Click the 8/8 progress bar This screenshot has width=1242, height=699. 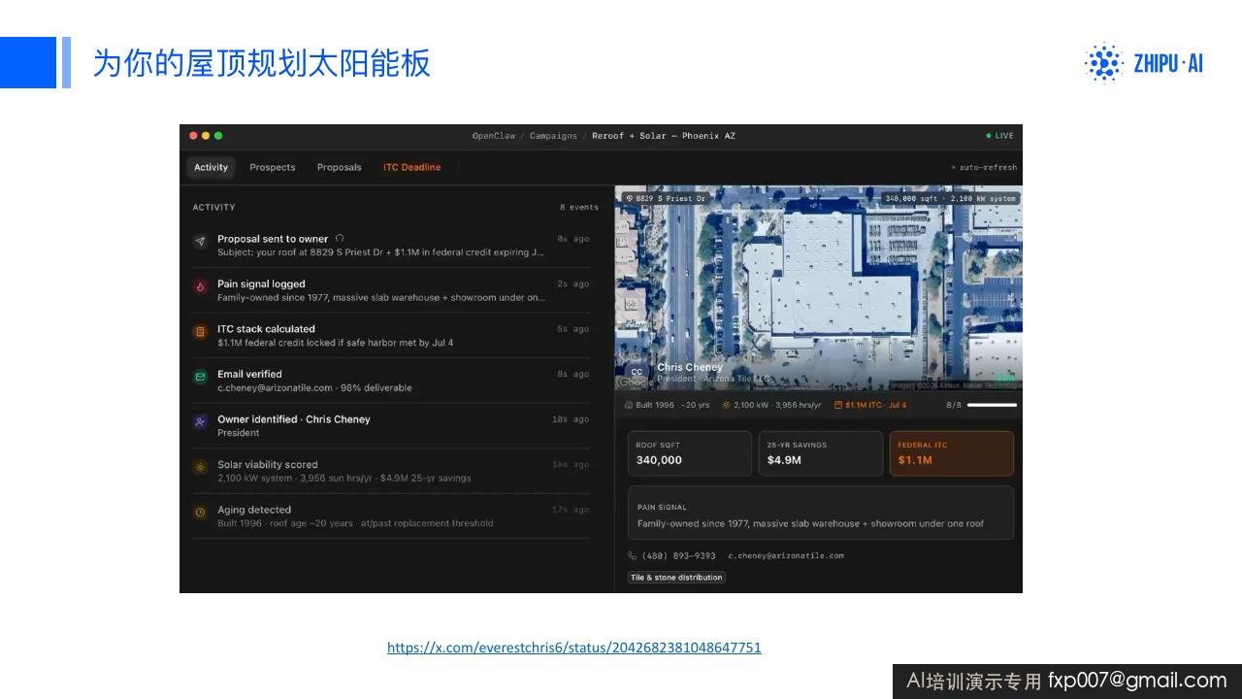(992, 405)
